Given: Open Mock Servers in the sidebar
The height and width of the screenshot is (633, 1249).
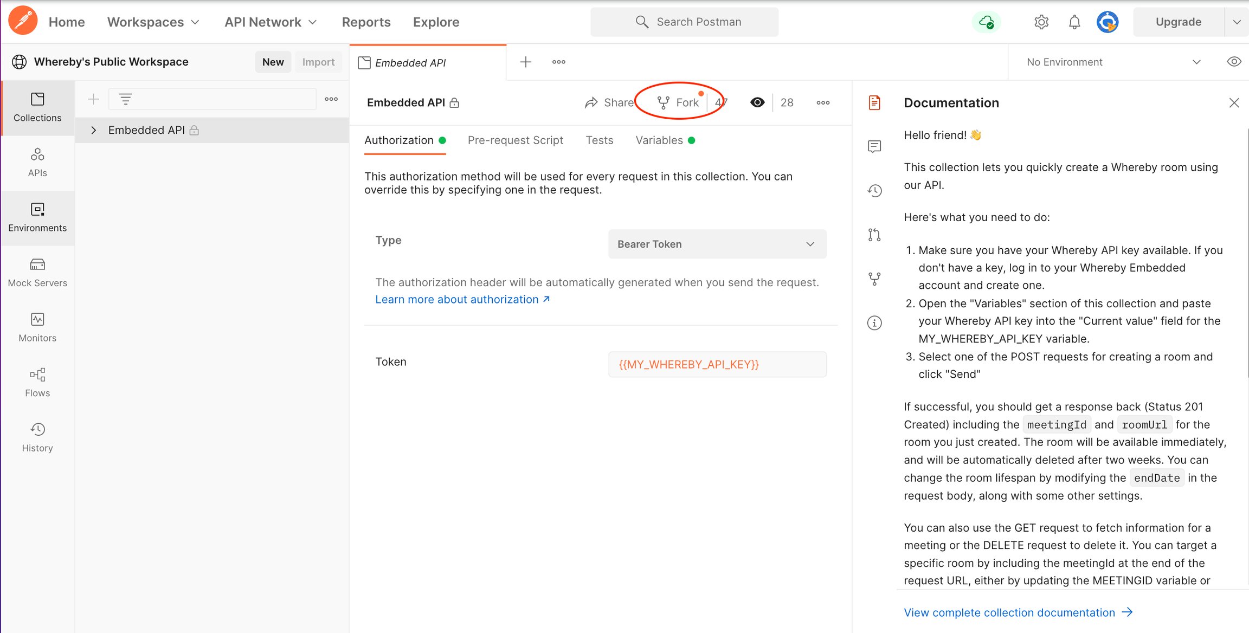Looking at the screenshot, I should 37,273.
